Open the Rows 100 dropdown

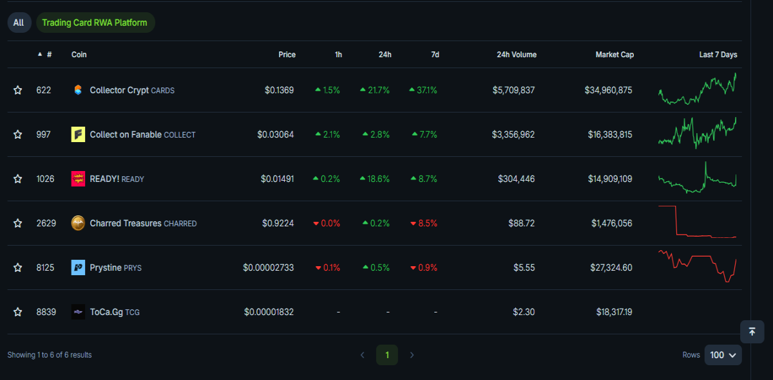pyautogui.click(x=723, y=355)
